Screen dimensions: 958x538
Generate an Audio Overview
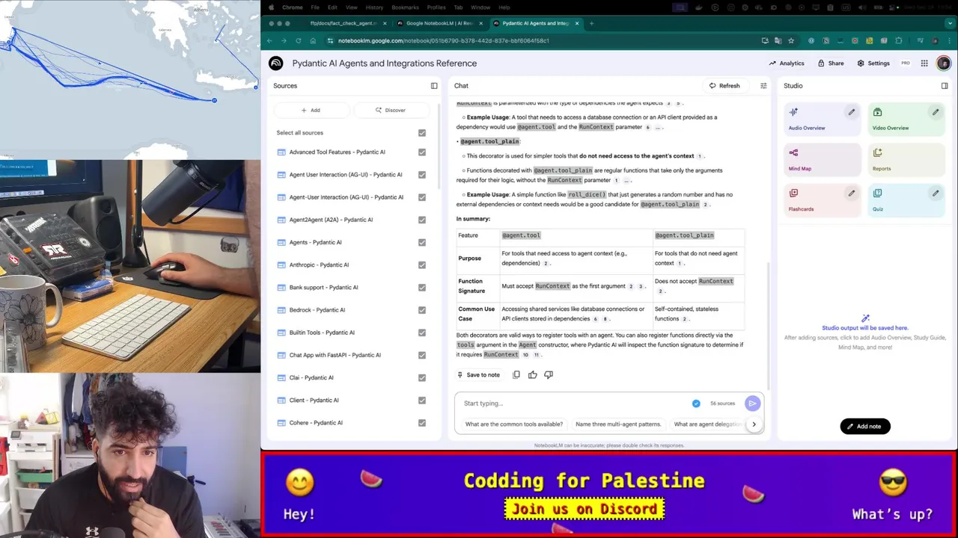click(823, 120)
